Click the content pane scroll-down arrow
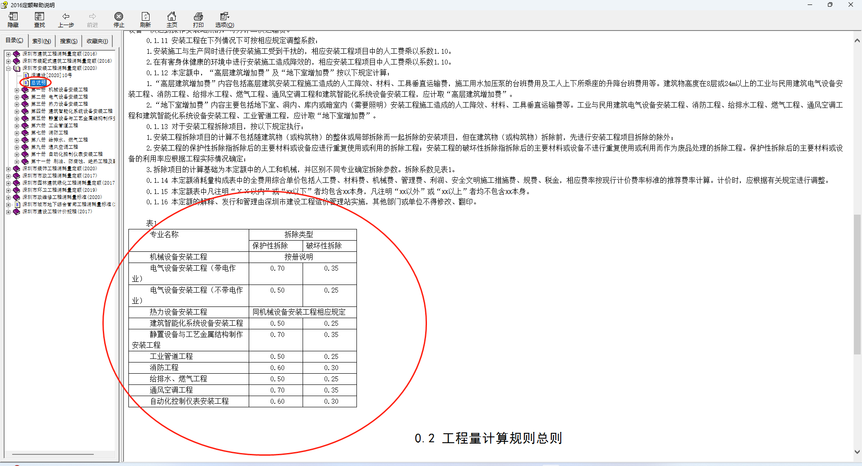Image resolution: width=862 pixels, height=466 pixels. tap(857, 452)
